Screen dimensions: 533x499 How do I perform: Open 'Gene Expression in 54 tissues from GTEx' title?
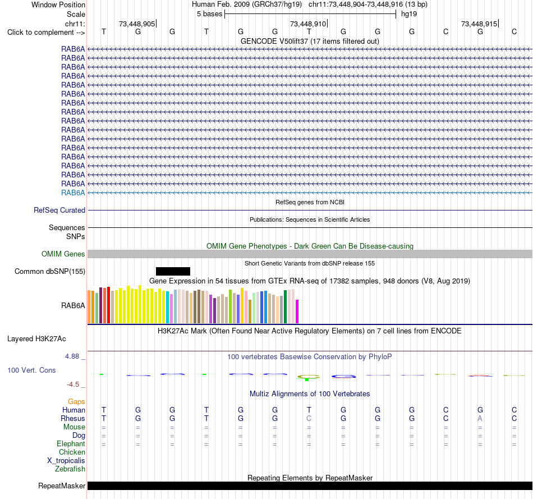pyautogui.click(x=310, y=281)
